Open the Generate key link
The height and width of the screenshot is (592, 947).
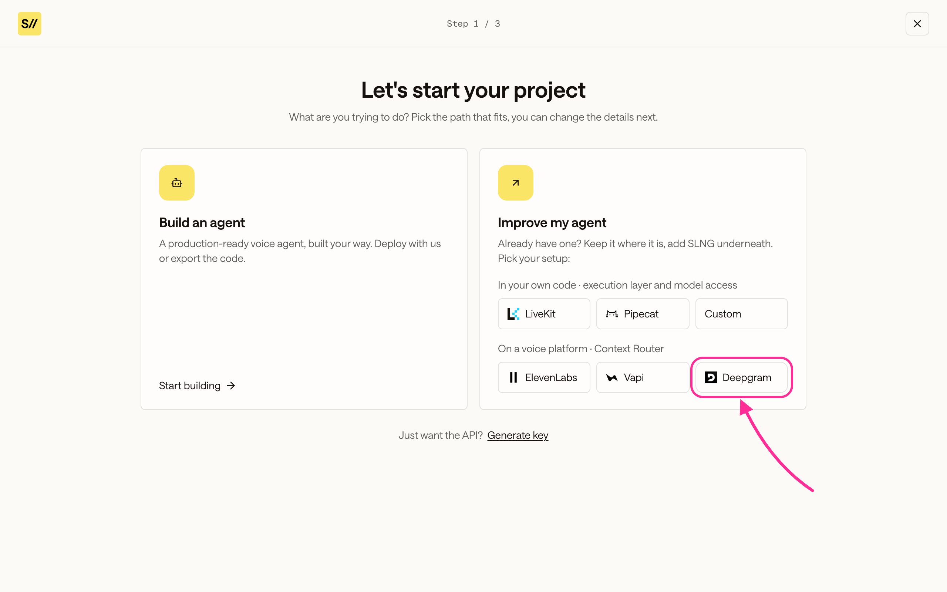[x=518, y=435]
